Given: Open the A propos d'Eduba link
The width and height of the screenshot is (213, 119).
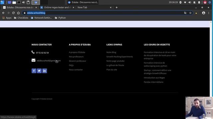Looking at the screenshot, I should (x=77, y=52).
